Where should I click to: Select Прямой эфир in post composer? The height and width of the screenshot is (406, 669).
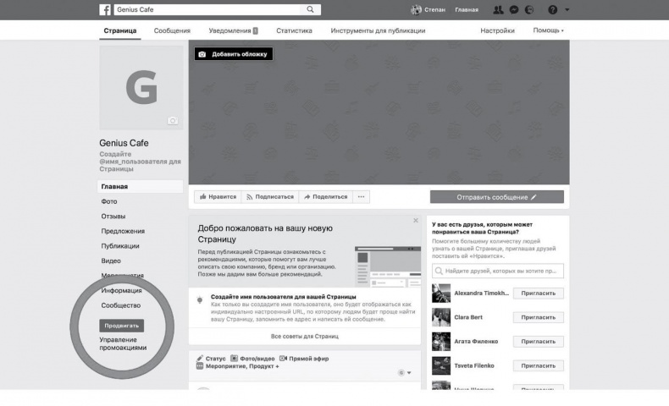point(304,359)
